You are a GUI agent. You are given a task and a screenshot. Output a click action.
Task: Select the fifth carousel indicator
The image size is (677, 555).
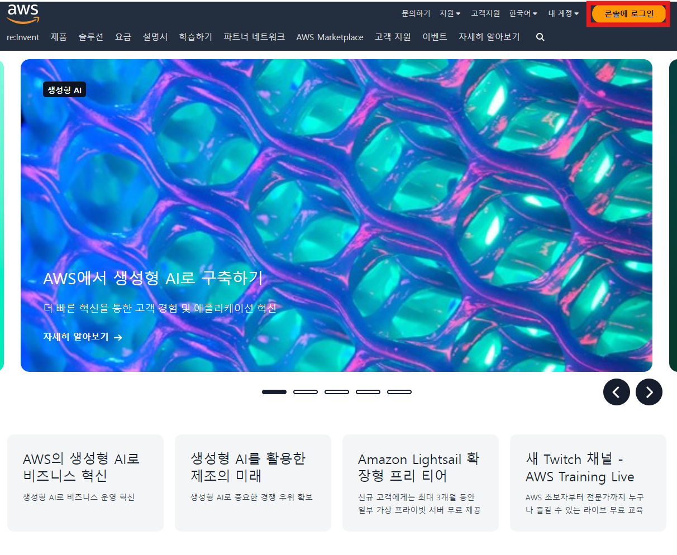coord(399,392)
